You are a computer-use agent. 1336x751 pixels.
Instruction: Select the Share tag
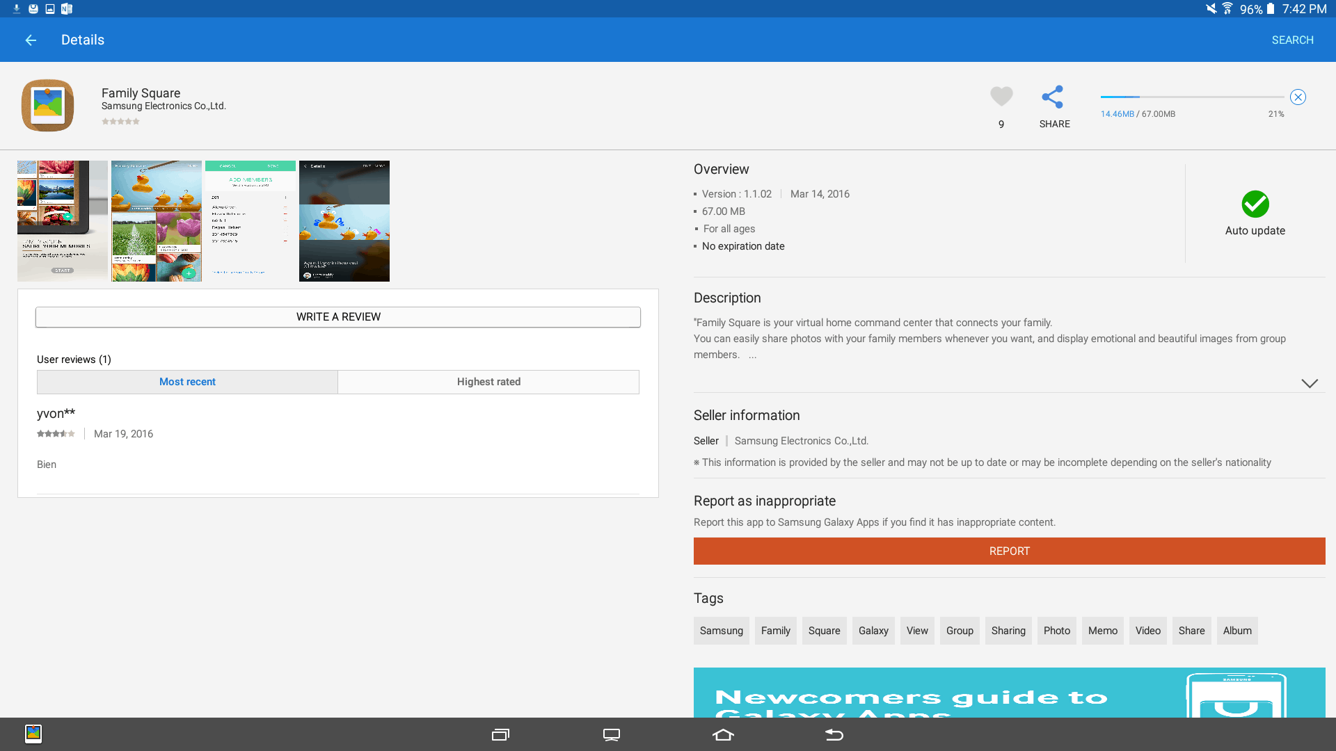[x=1192, y=631]
